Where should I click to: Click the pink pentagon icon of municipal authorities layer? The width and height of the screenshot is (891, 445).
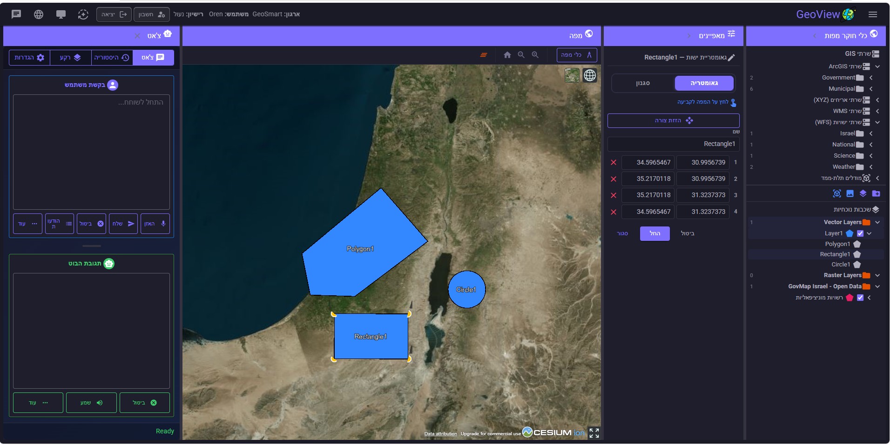tap(850, 298)
